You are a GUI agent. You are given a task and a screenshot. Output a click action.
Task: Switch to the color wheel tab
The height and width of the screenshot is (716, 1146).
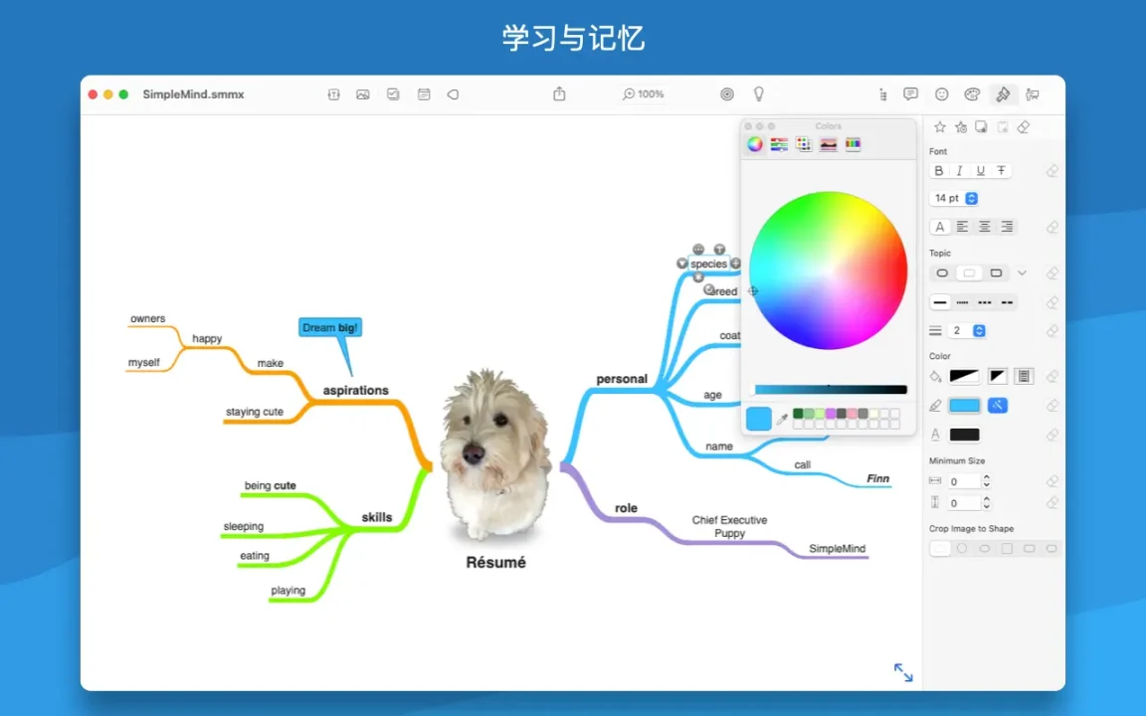755,144
